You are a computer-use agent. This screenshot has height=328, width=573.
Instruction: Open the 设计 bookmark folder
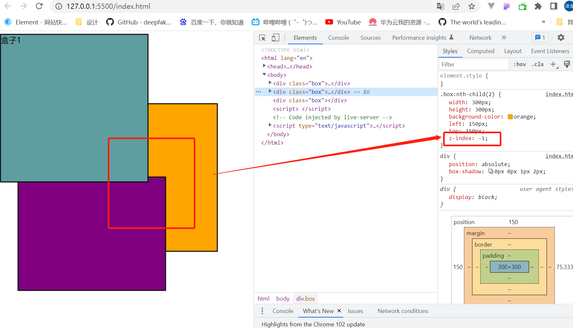pos(87,22)
